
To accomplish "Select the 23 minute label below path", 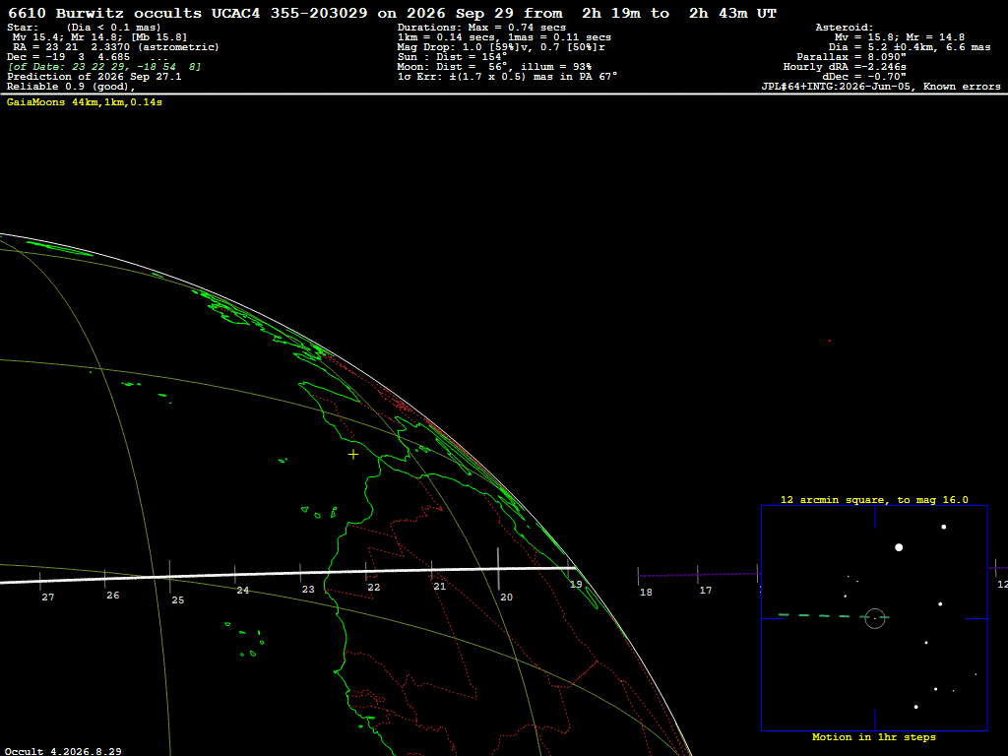I will coord(308,589).
